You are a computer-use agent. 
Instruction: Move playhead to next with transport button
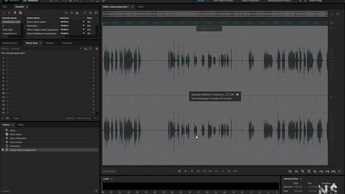pos(217,171)
